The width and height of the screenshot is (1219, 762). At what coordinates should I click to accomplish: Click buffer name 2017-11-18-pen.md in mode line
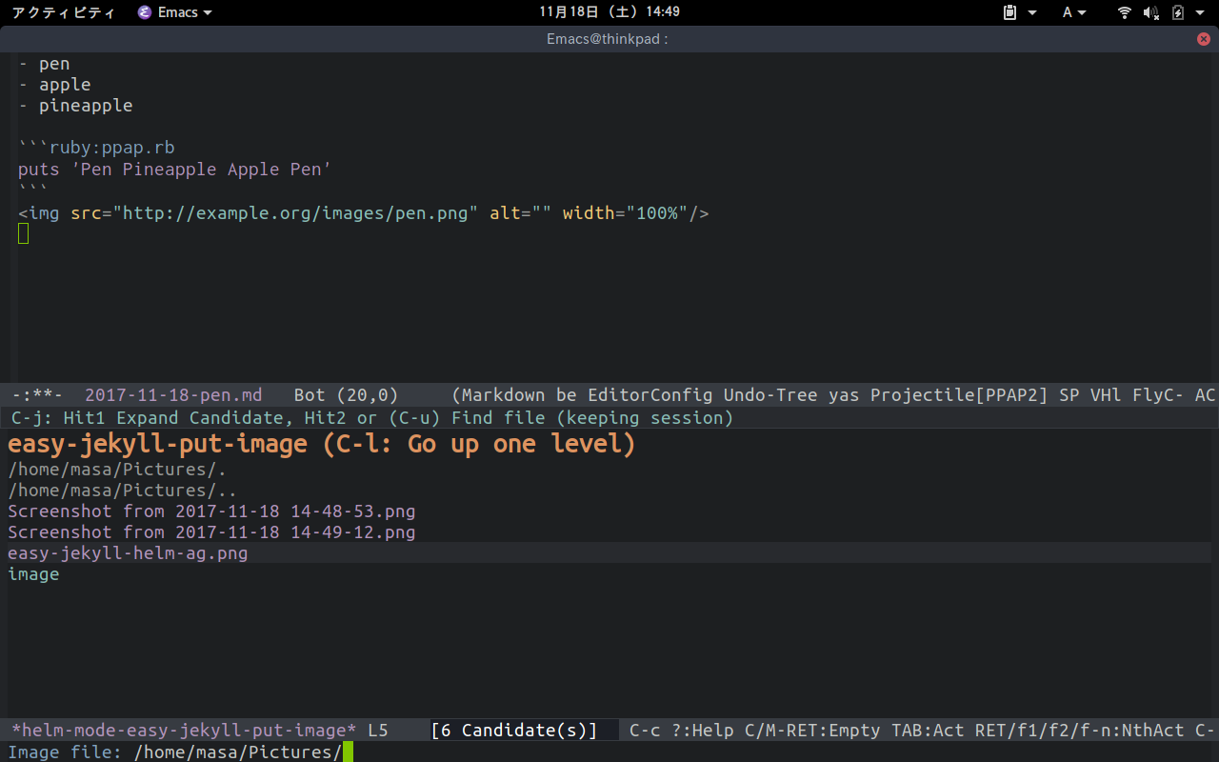click(173, 395)
